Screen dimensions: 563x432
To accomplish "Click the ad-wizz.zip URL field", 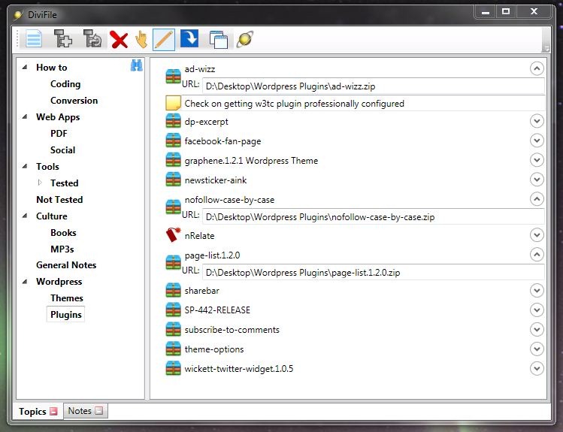I will tap(374, 86).
